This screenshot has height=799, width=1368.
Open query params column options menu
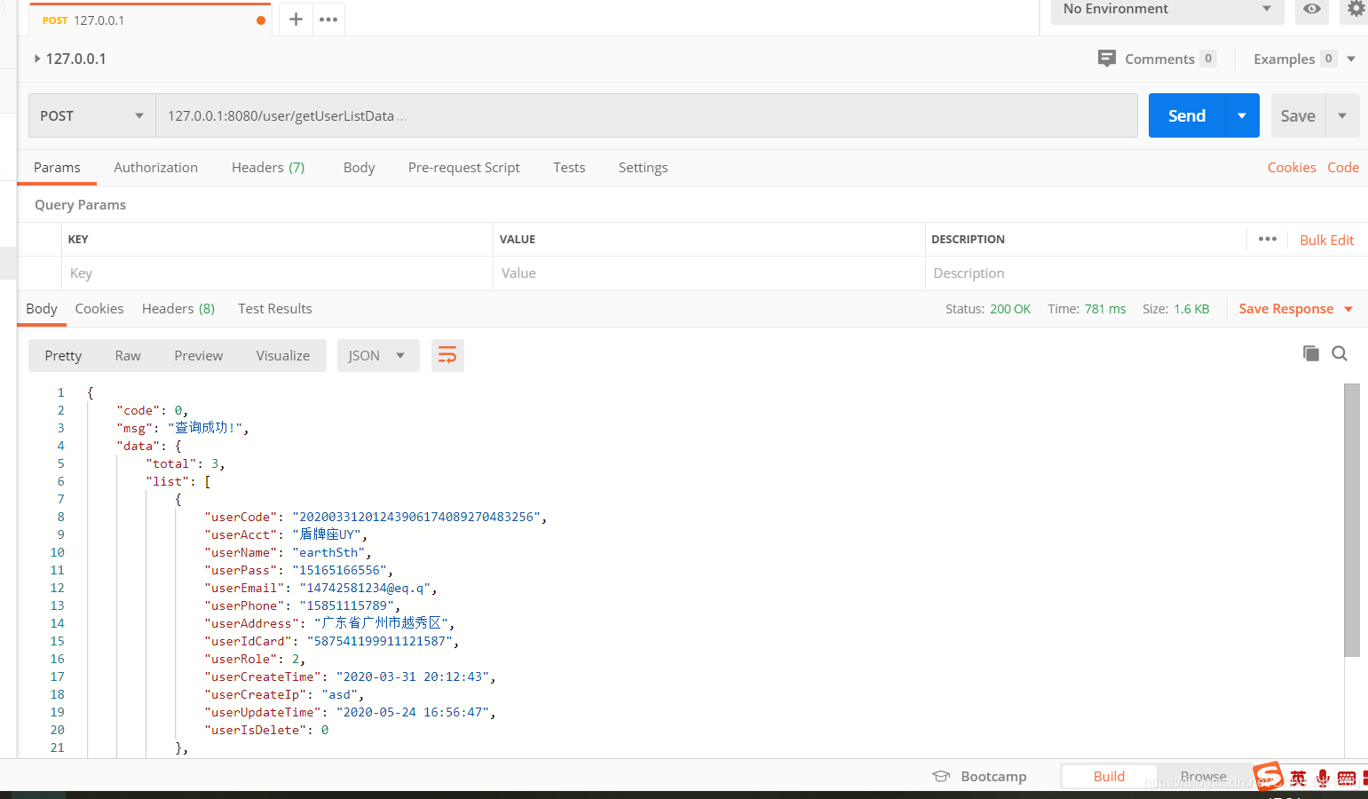pyautogui.click(x=1267, y=239)
